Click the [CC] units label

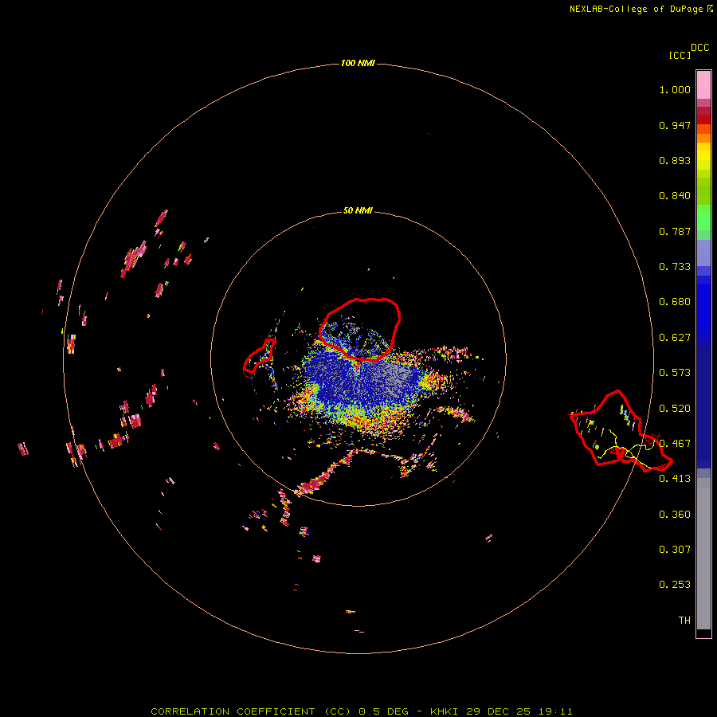point(680,55)
